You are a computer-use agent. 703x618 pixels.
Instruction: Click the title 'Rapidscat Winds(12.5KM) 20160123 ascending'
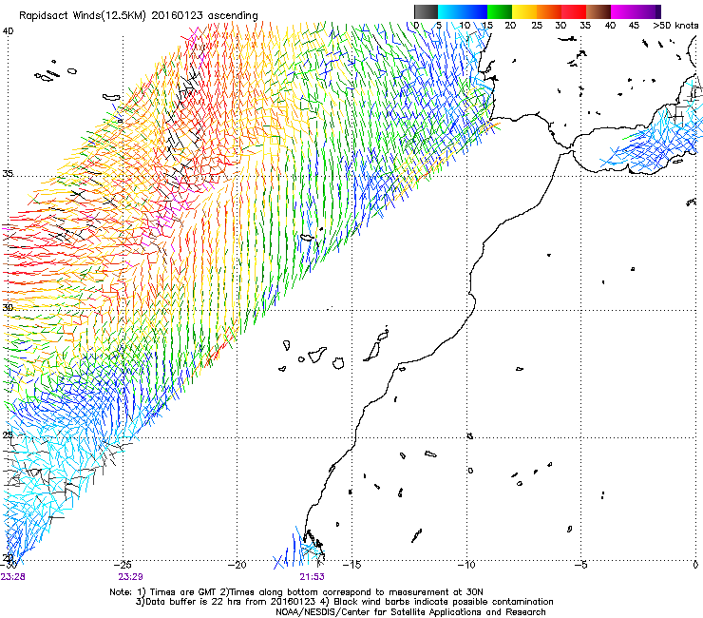139,16
